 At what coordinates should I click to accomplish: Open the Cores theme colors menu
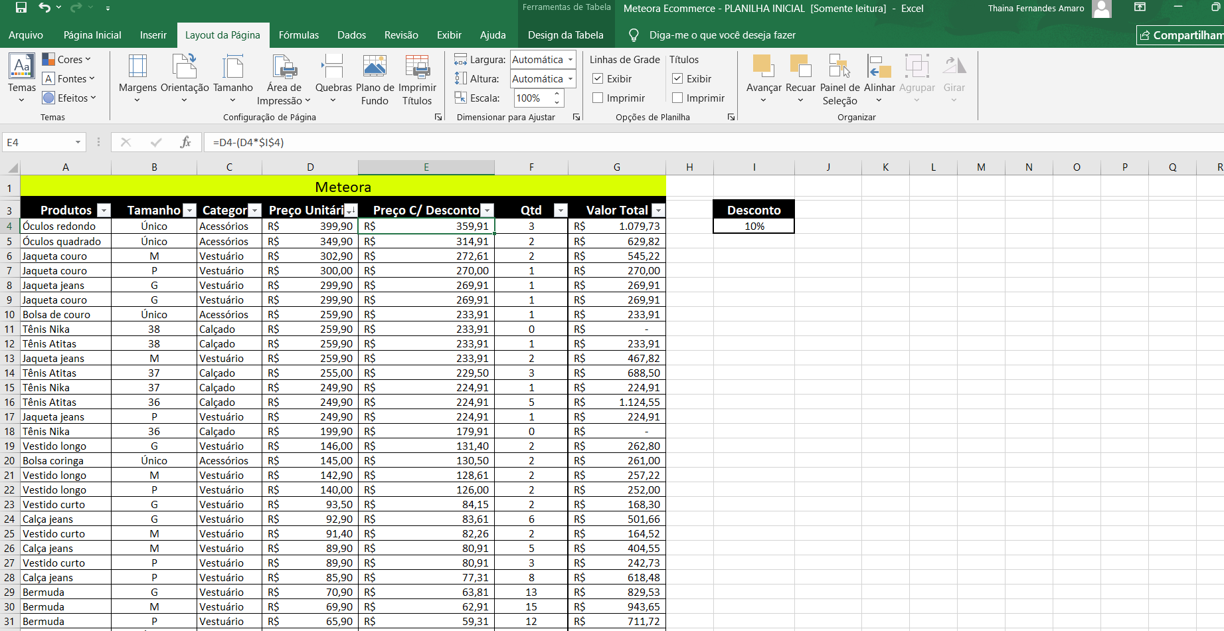tap(66, 60)
